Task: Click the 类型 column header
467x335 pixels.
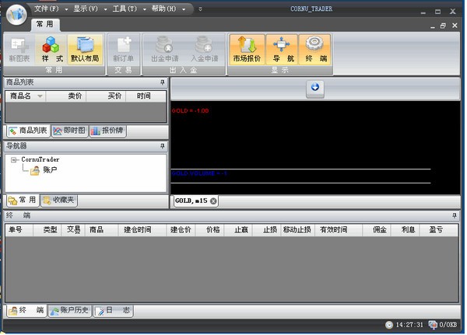Action: click(47, 229)
